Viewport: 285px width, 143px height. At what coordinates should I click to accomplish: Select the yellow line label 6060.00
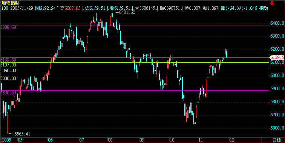tap(8, 70)
